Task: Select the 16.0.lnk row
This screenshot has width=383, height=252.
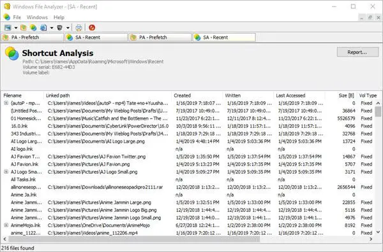Action: point(188,126)
